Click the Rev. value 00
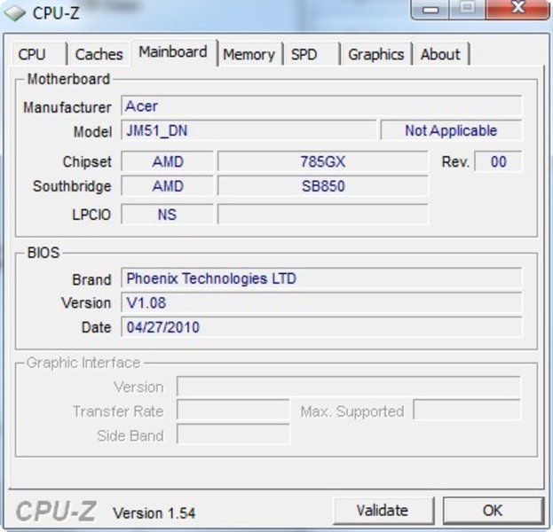The width and height of the screenshot is (553, 532). coord(498,161)
